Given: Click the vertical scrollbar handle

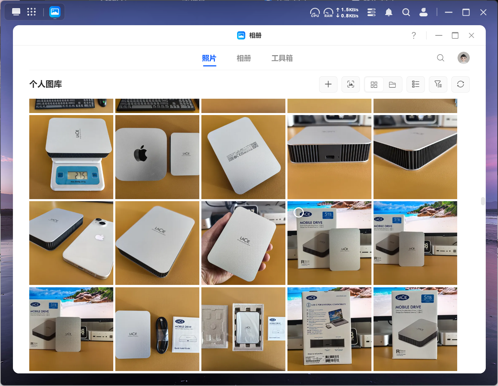Looking at the screenshot, I should pos(483,201).
